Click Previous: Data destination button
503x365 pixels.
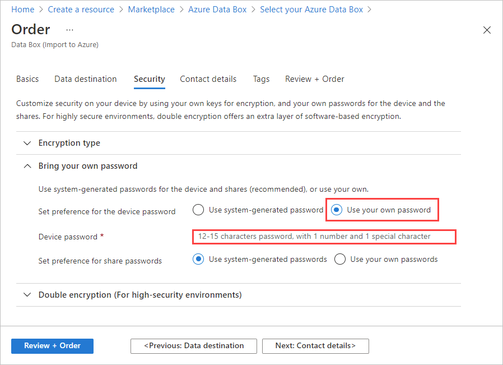coord(193,346)
